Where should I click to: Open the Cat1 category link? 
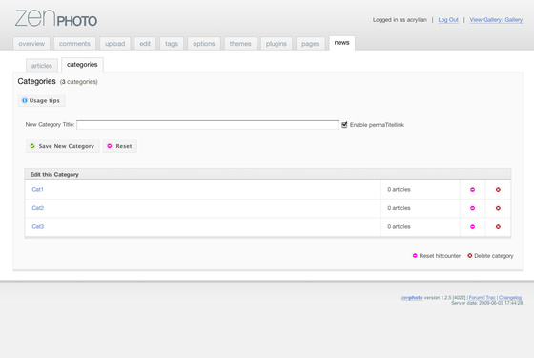coord(37,190)
